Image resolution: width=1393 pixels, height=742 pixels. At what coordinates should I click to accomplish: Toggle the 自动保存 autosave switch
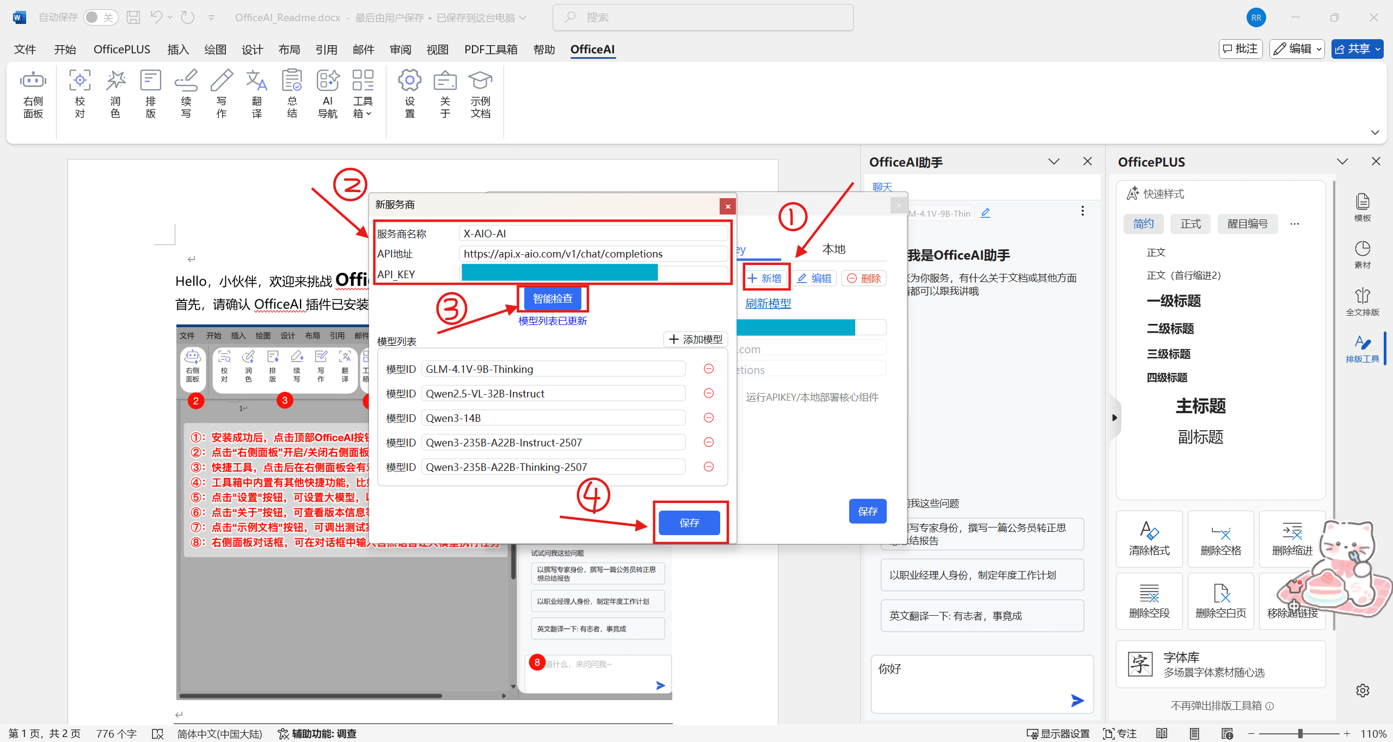101,17
